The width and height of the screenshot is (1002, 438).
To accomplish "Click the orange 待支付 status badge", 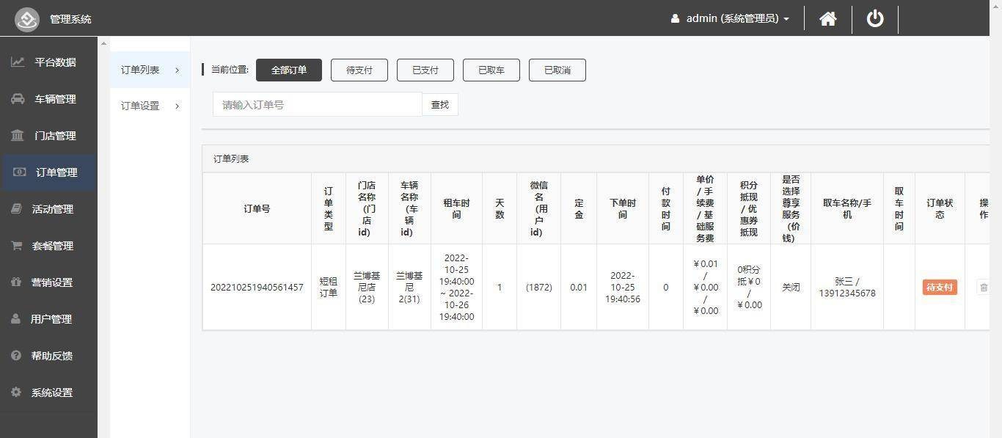I will pos(940,288).
